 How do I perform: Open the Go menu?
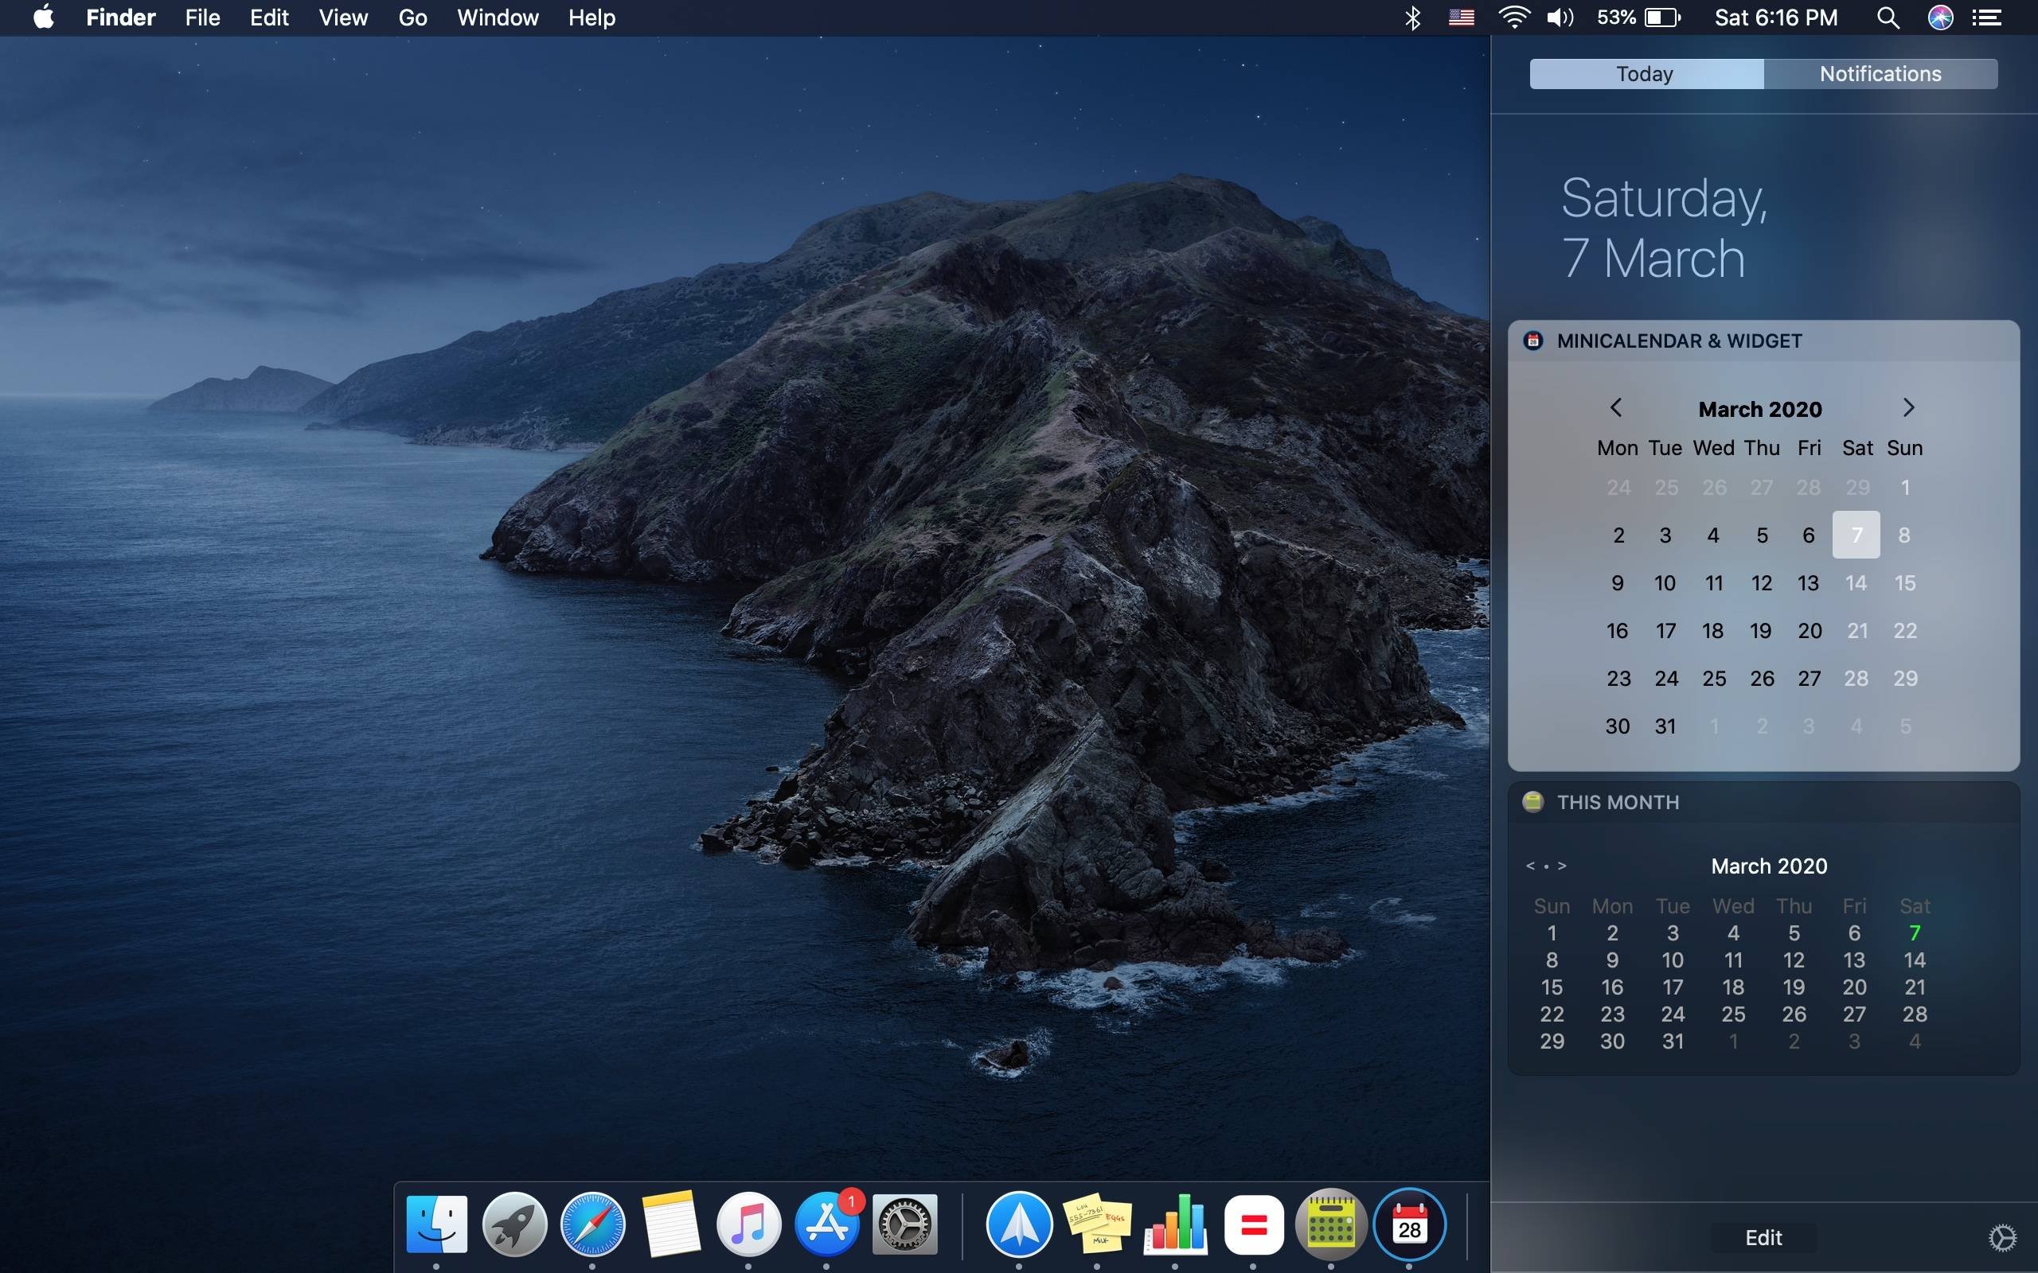point(412,18)
